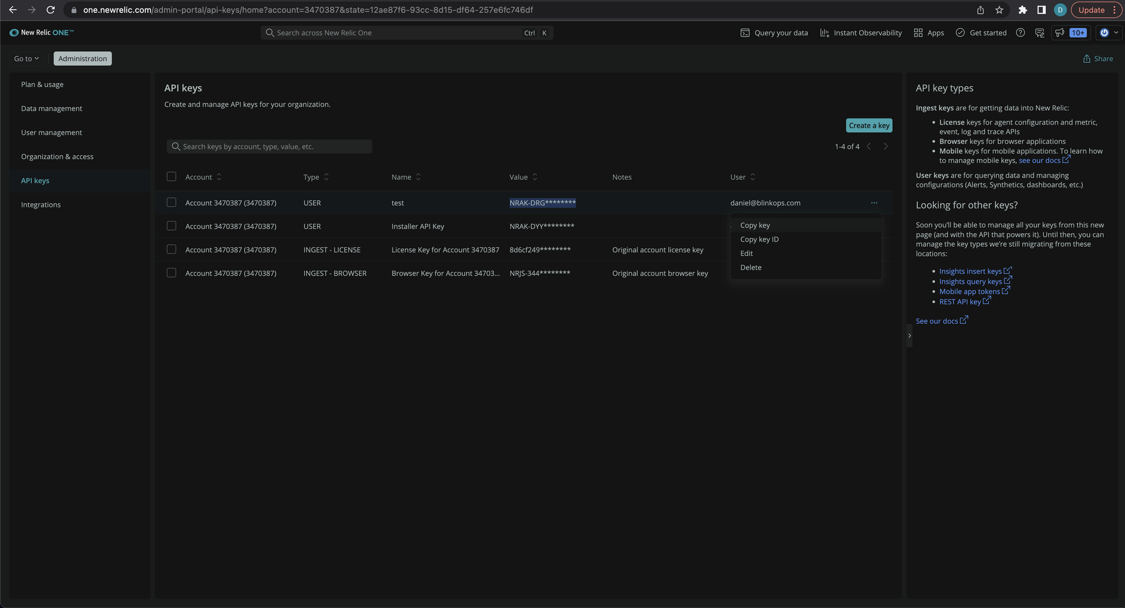This screenshot has height=608, width=1125.
Task: Open the Instant Observability chart icon
Action: pyautogui.click(x=824, y=33)
